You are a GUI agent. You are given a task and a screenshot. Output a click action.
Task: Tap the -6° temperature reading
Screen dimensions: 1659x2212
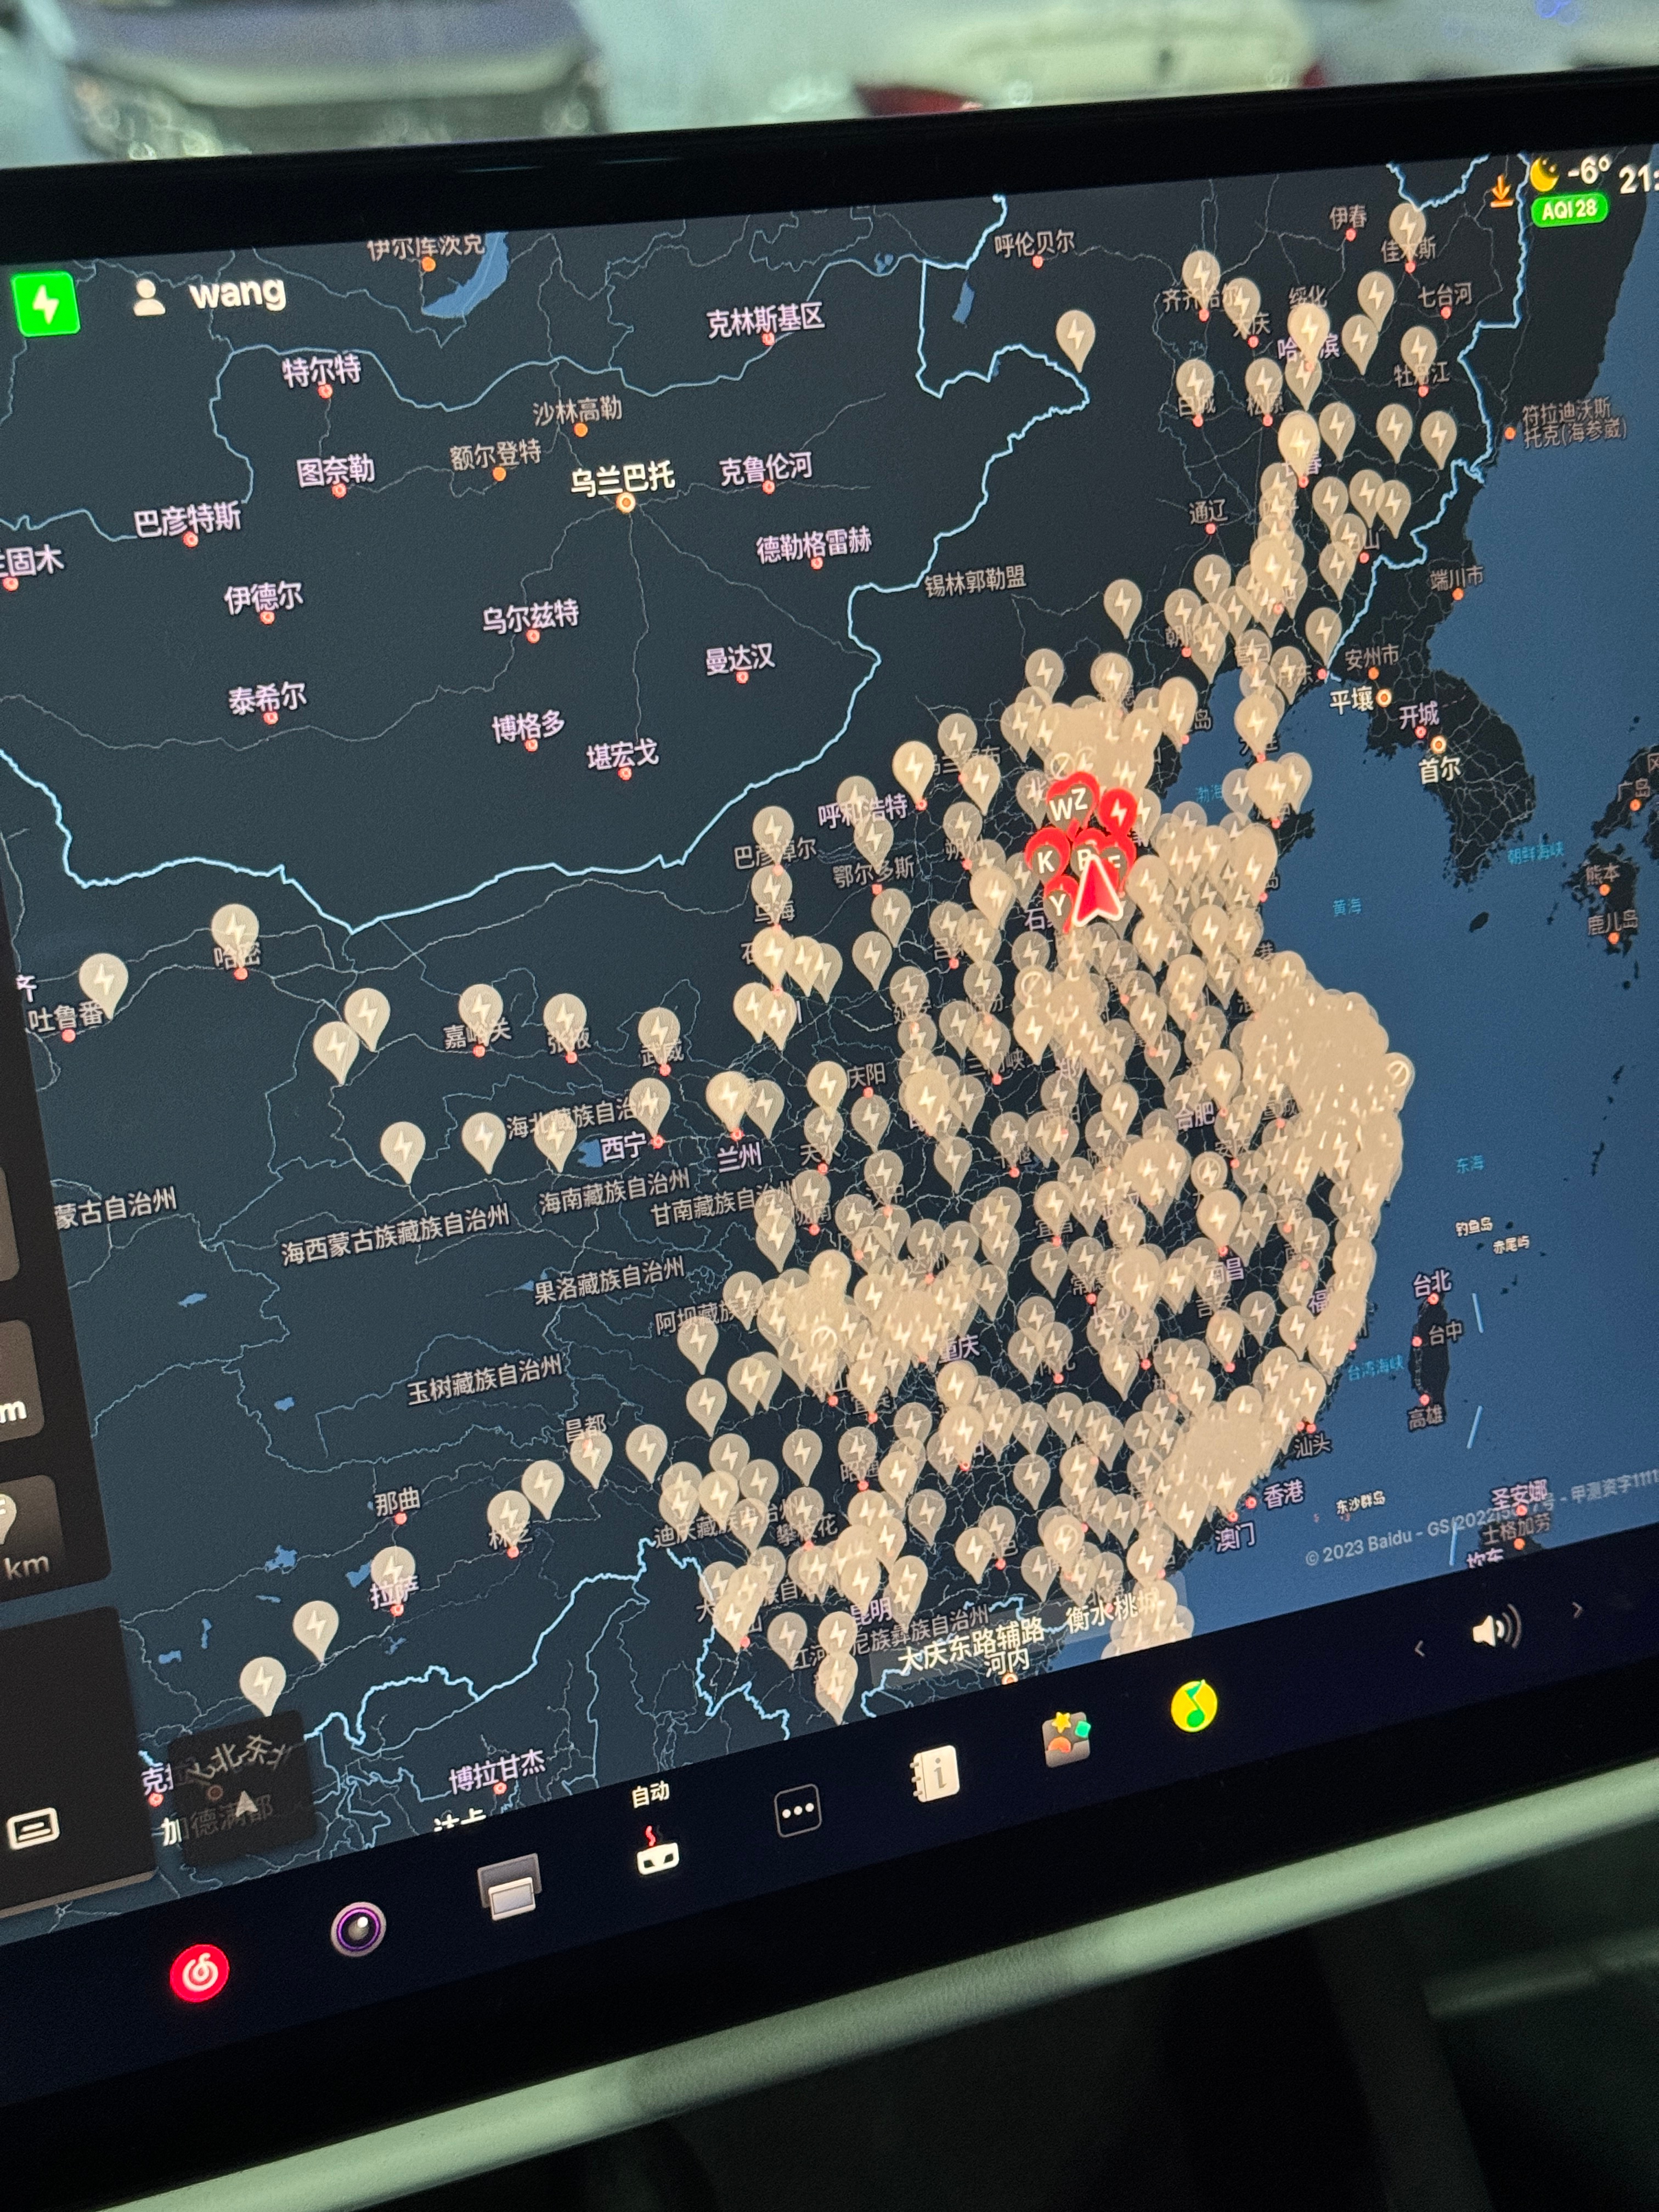[1589, 171]
